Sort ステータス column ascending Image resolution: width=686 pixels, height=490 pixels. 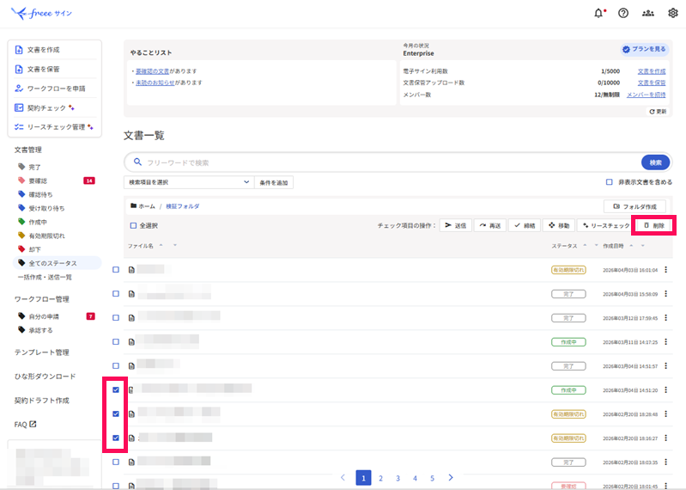click(x=585, y=246)
